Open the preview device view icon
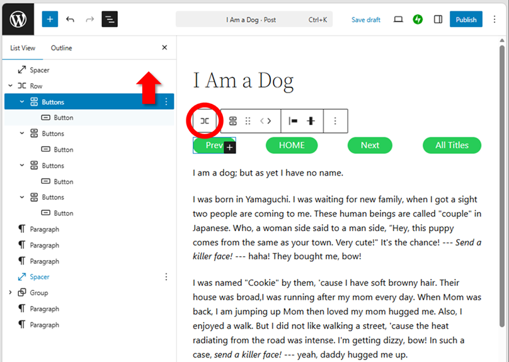This screenshot has width=509, height=362. 398,20
